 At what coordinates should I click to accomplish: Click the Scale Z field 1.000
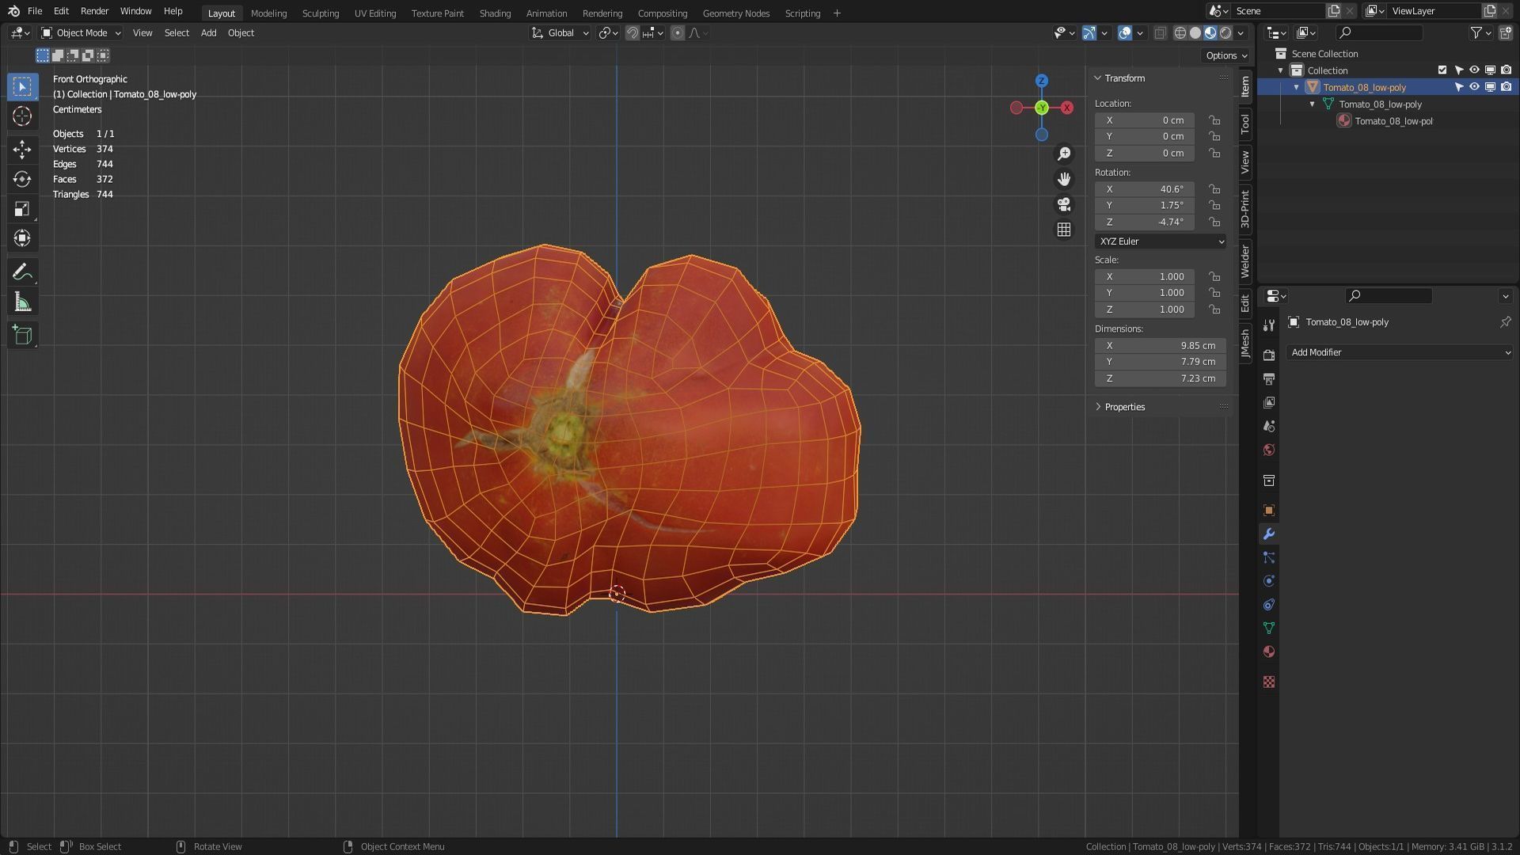(x=1145, y=310)
